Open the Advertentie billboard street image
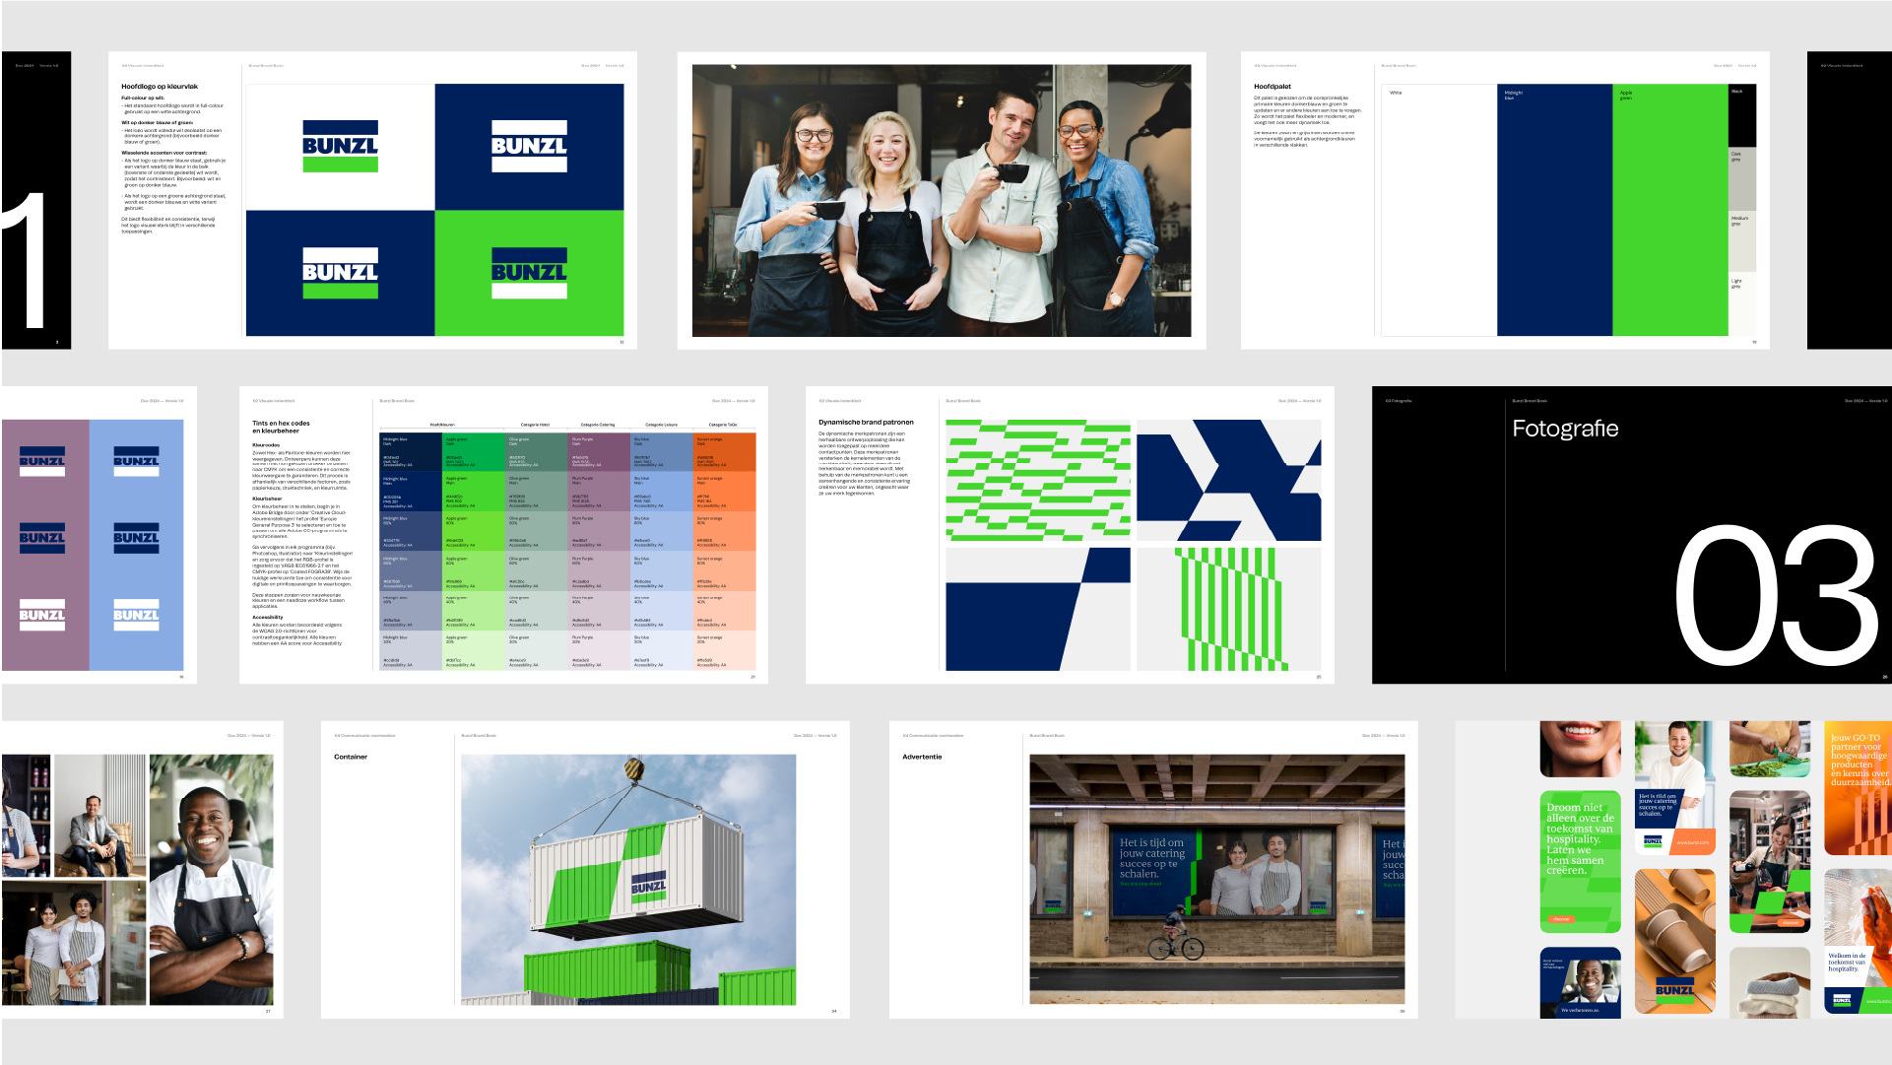This screenshot has width=1892, height=1065. click(x=1216, y=879)
